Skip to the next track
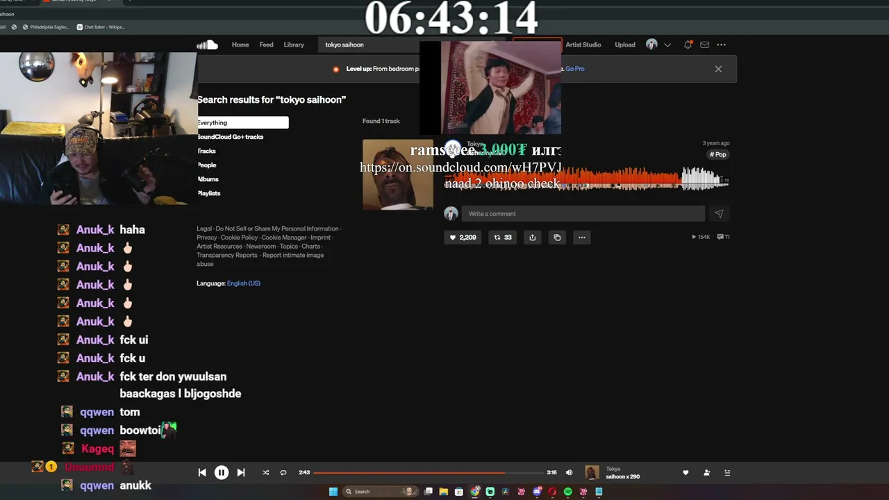 click(x=241, y=473)
